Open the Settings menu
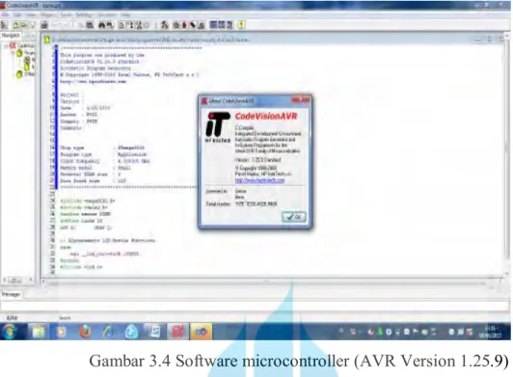This screenshot has height=377, width=513. pos(84,15)
